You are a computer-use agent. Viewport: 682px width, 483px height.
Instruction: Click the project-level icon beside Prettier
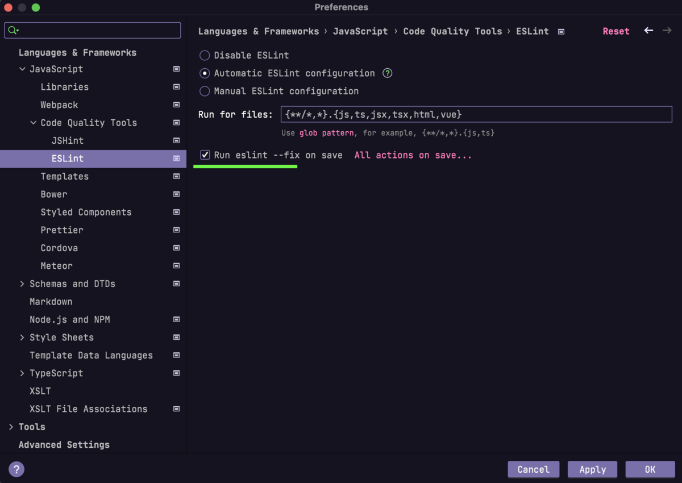177,230
